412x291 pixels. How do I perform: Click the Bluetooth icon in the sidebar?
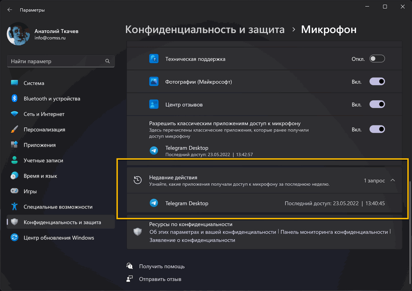(x=15, y=98)
